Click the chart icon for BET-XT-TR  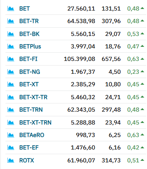coord(11,97)
